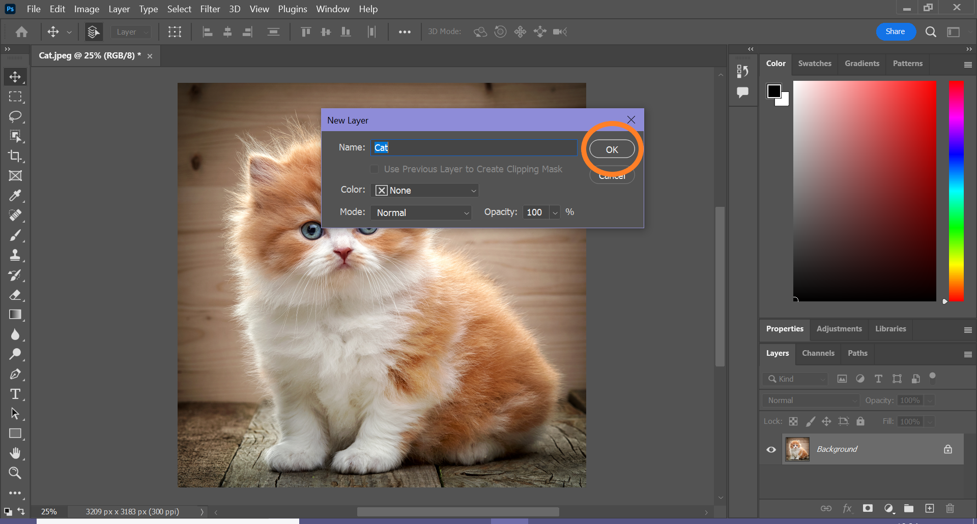Toggle Use Previous Layer clipping mask checkbox
Viewport: 977px width, 524px height.
tap(374, 169)
